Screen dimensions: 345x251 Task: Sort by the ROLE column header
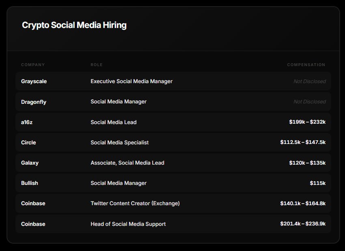tap(96, 64)
